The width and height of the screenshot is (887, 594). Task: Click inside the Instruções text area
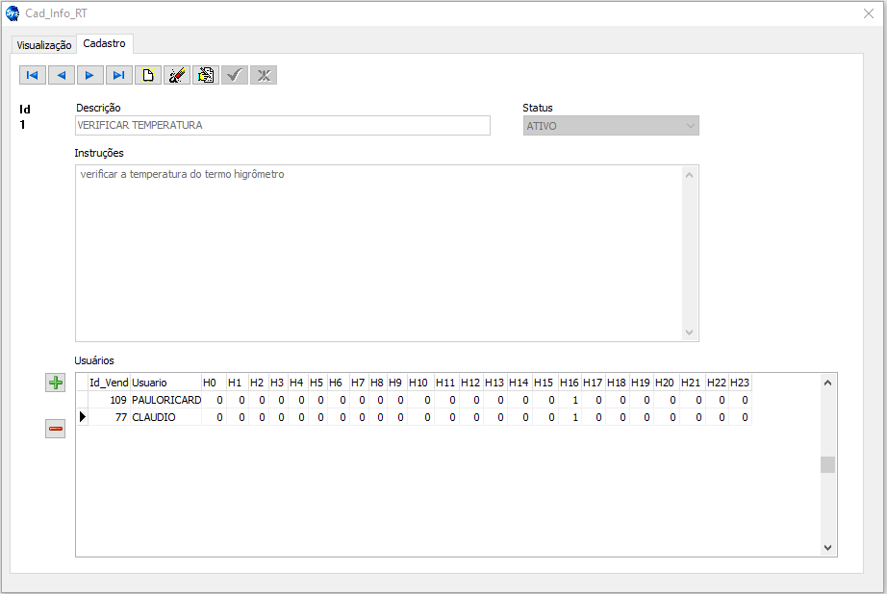coord(380,252)
